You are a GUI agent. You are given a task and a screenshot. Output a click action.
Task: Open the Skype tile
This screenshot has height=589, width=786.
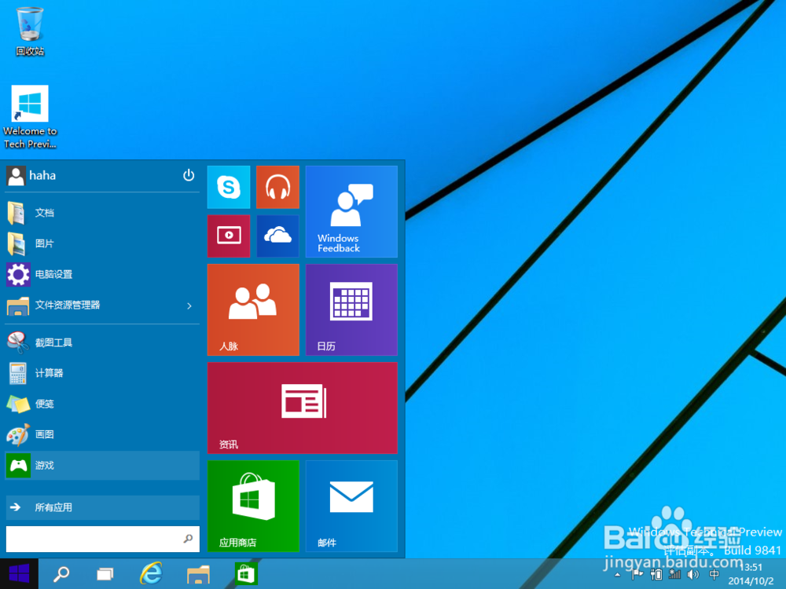[229, 188]
